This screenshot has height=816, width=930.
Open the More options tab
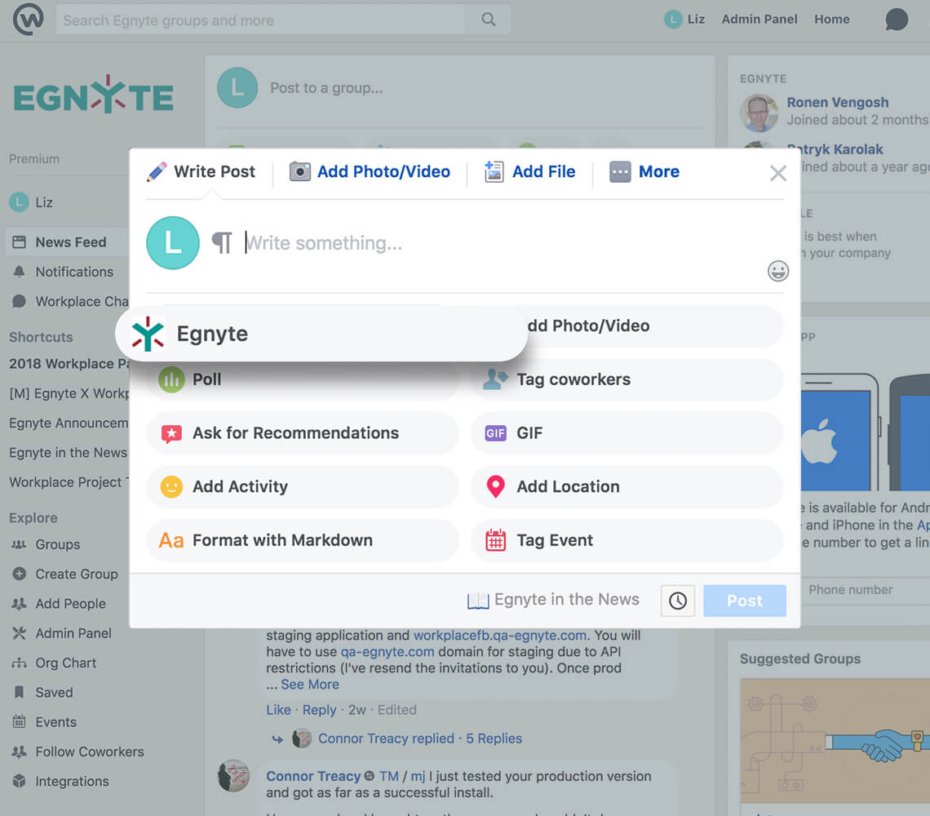(644, 172)
